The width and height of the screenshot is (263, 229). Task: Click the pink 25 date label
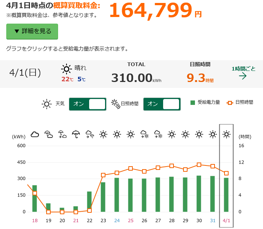(x=131, y=221)
